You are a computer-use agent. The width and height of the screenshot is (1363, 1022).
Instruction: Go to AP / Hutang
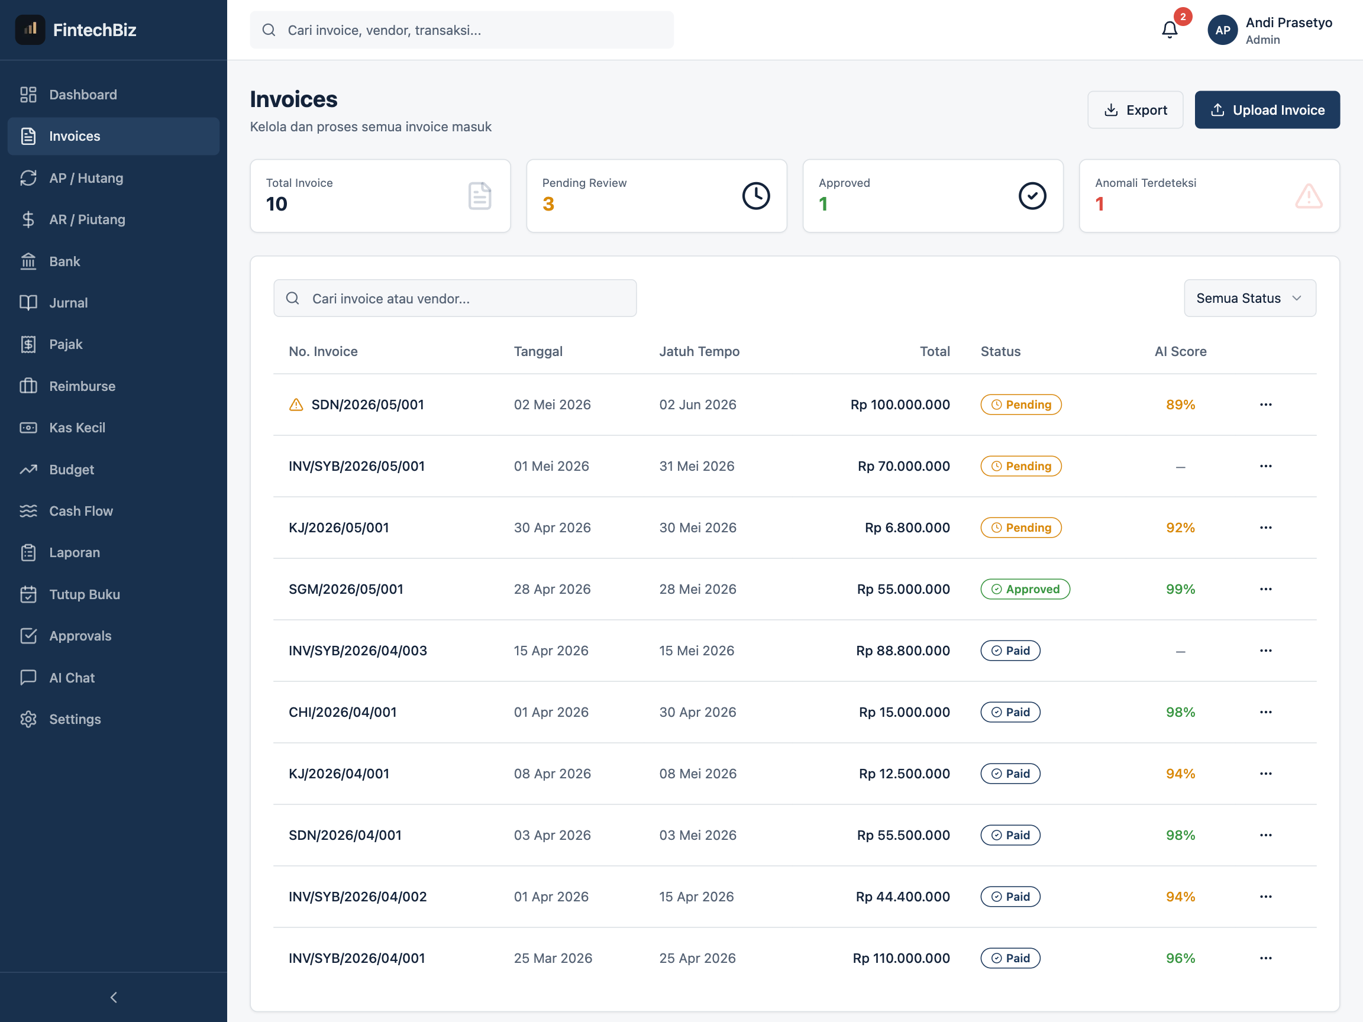pyautogui.click(x=114, y=178)
